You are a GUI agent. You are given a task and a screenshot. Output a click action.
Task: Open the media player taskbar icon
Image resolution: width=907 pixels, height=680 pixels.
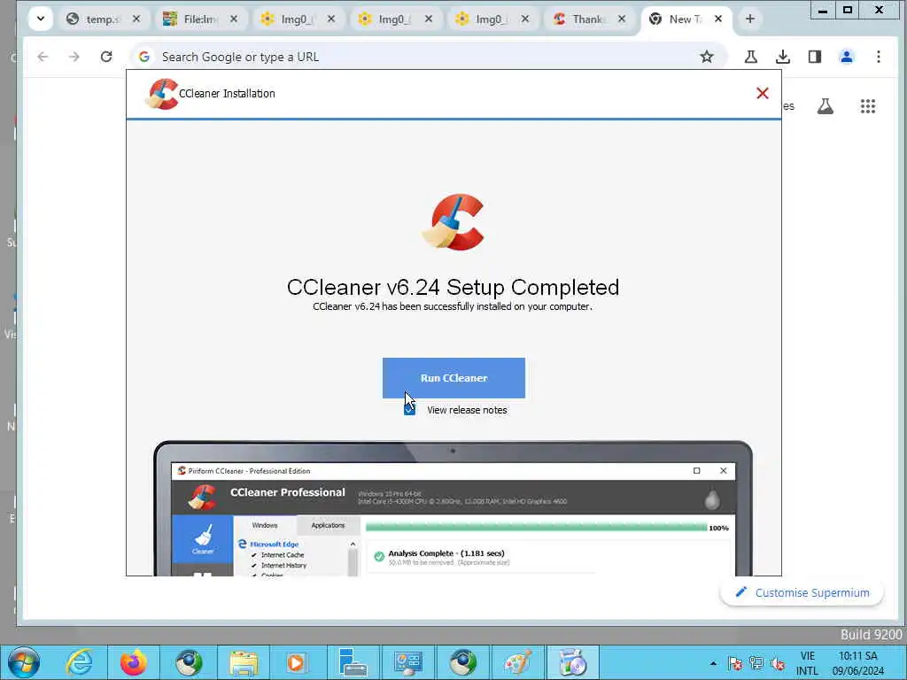tap(298, 662)
